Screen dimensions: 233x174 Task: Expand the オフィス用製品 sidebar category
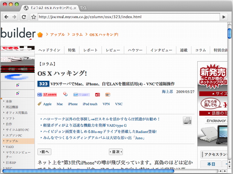pos(16,112)
